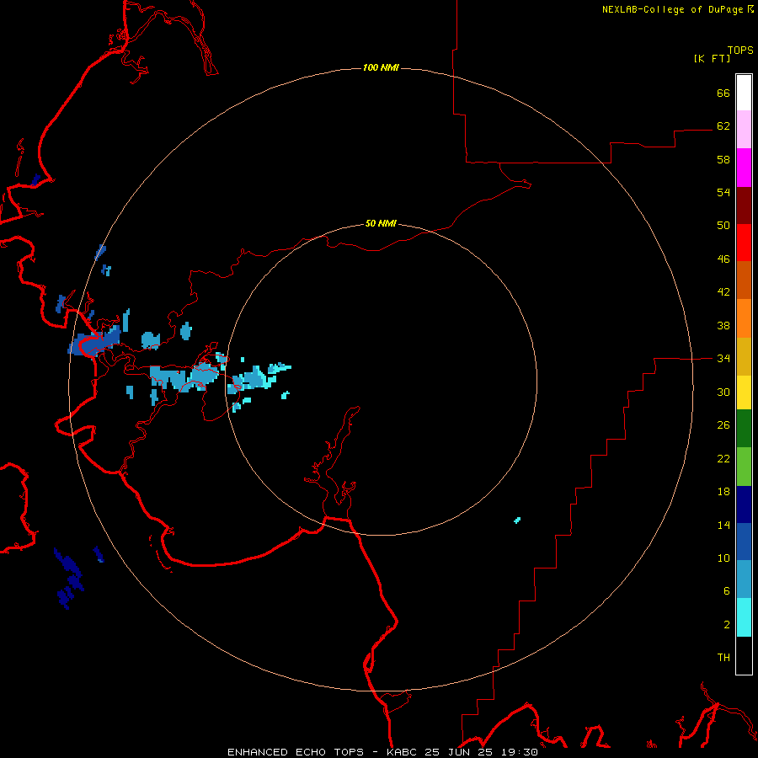Click the 50 NMI range ring label
The height and width of the screenshot is (758, 758).
pyautogui.click(x=381, y=223)
